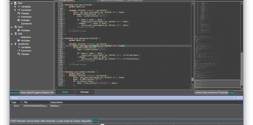Pin the Errori panel with pushpin icon
This screenshot has width=253, height=125.
pyautogui.click(x=238, y=98)
